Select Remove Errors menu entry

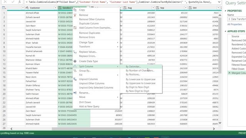pyautogui.click(x=87, y=37)
